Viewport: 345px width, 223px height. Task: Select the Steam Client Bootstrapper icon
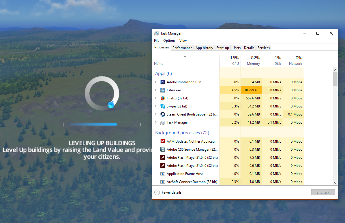[x=162, y=114]
